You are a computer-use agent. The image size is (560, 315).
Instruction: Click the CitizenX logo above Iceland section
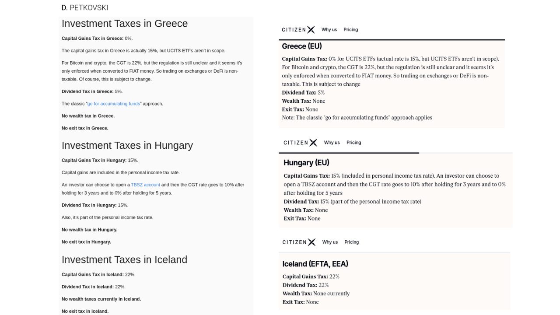[x=299, y=242]
